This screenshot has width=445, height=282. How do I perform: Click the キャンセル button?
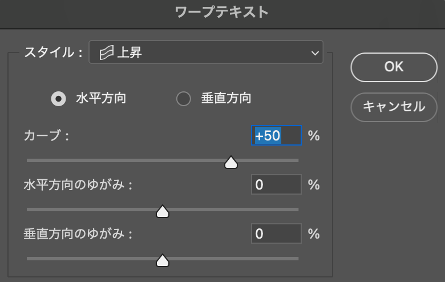click(394, 106)
